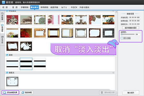The width and height of the screenshot is (144, 96).
Task: Select the frame with green circular medallion
Action: click(x=40, y=20)
